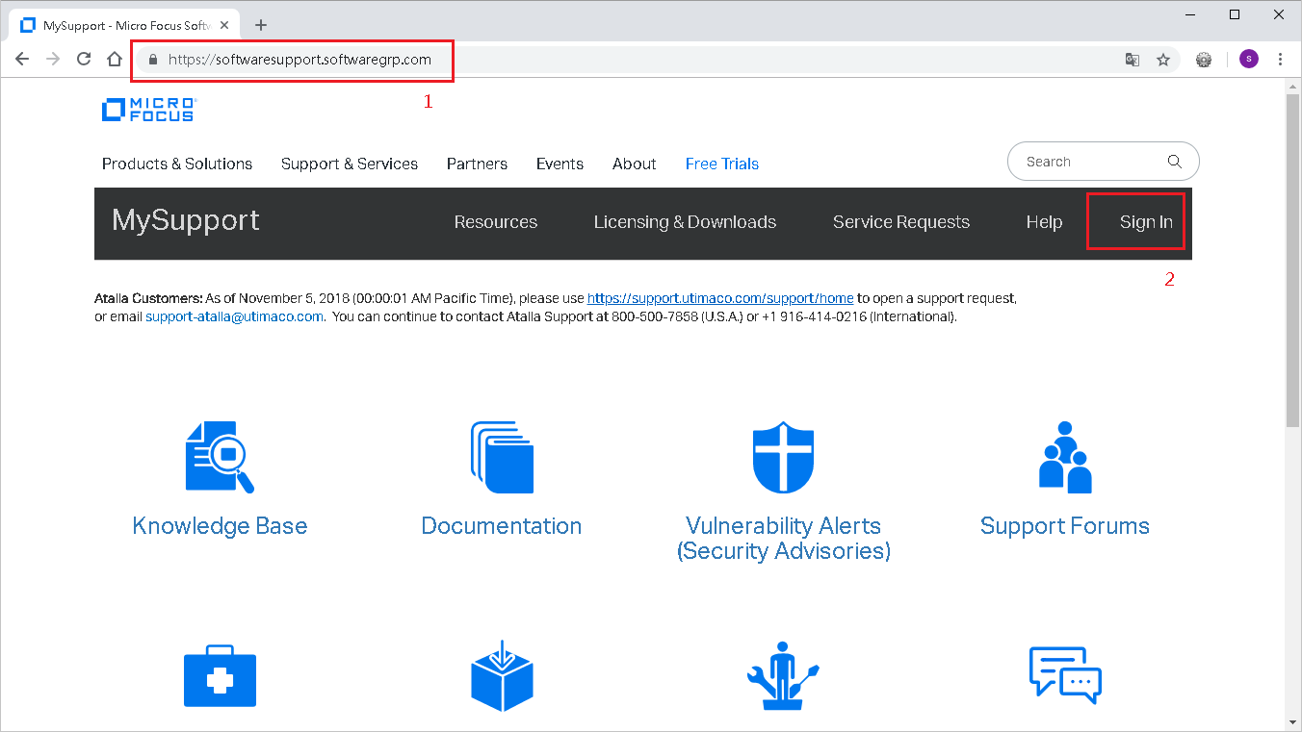Click the padlock site security icon
The height and width of the screenshot is (732, 1302).
click(152, 59)
